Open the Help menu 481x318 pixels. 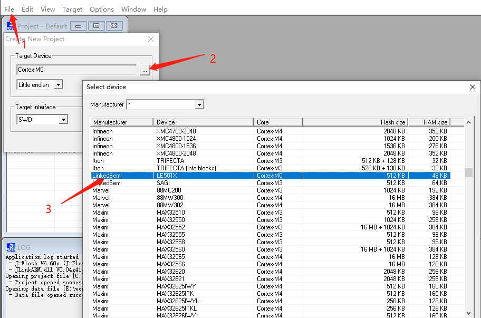(160, 9)
